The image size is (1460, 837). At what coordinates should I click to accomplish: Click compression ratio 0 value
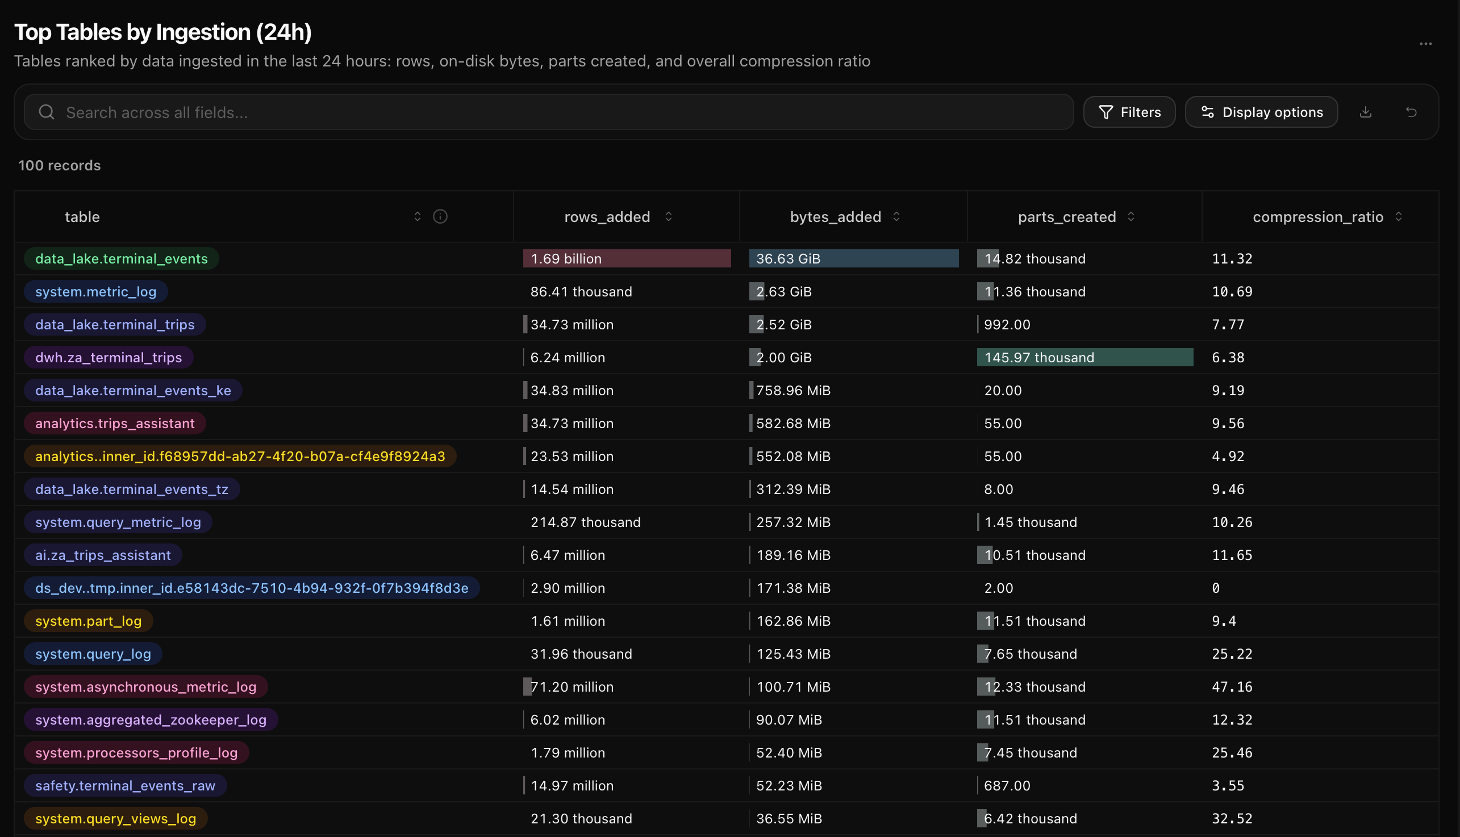point(1216,588)
